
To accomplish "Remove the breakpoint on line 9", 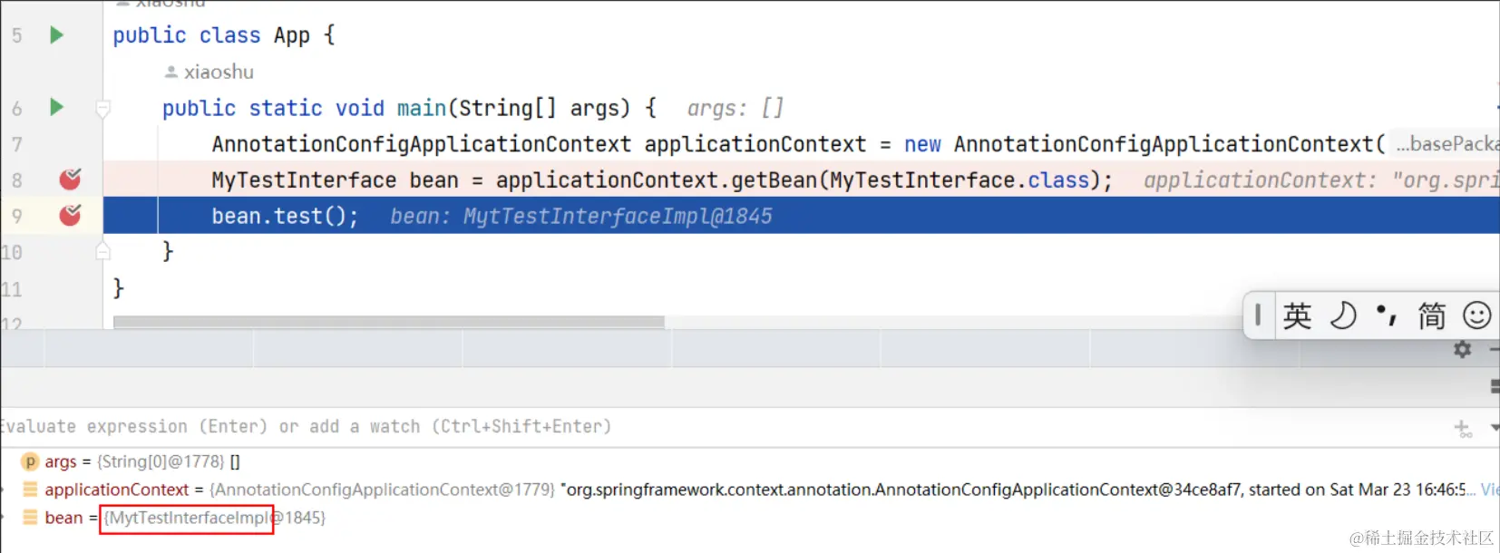I will pyautogui.click(x=70, y=216).
